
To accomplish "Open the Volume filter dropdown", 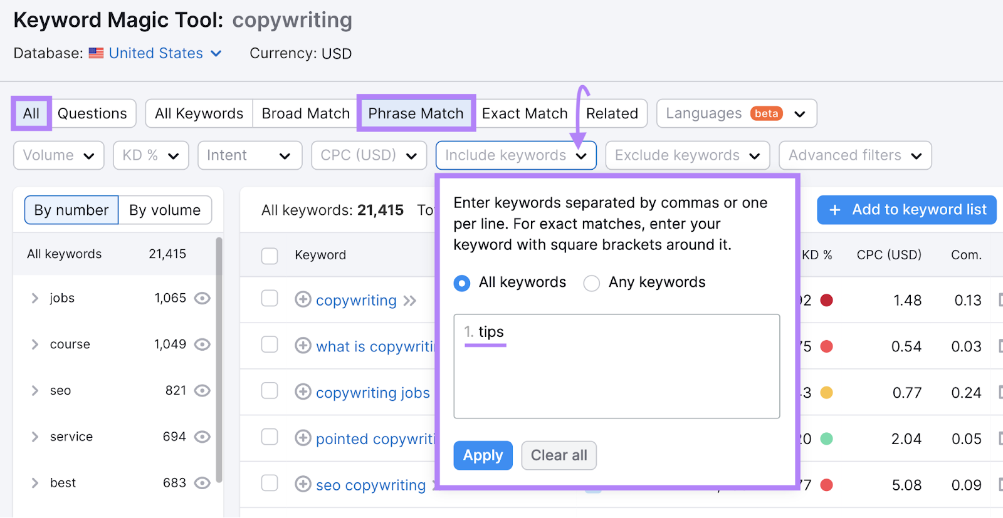I will click(58, 155).
